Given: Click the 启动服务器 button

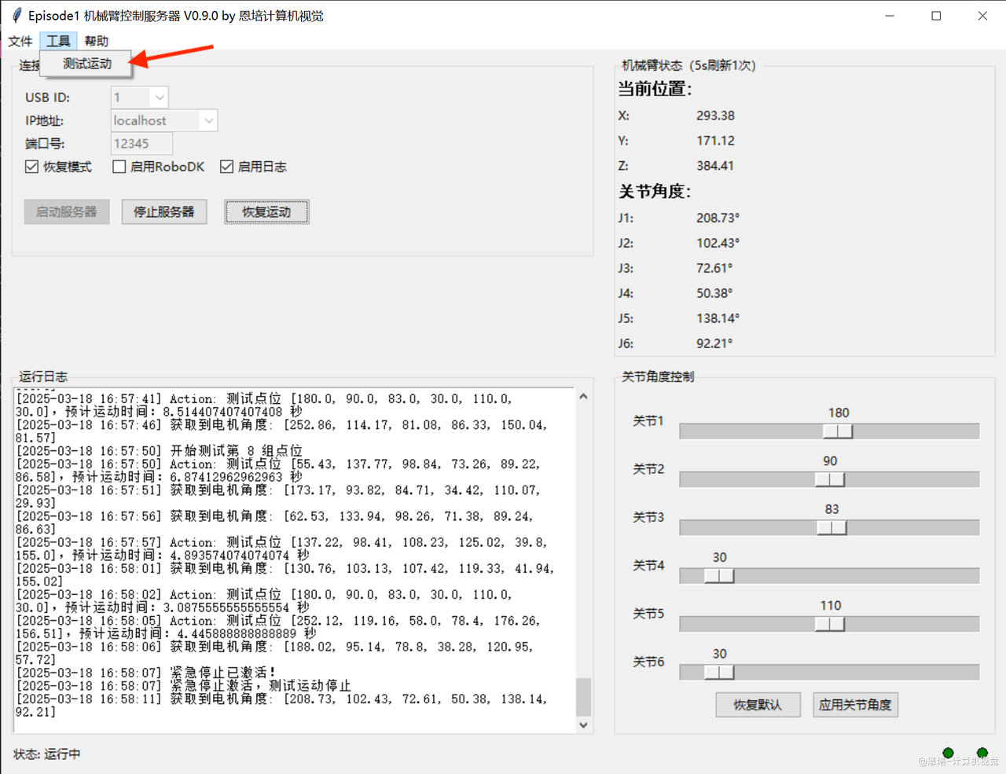Looking at the screenshot, I should click(x=67, y=212).
